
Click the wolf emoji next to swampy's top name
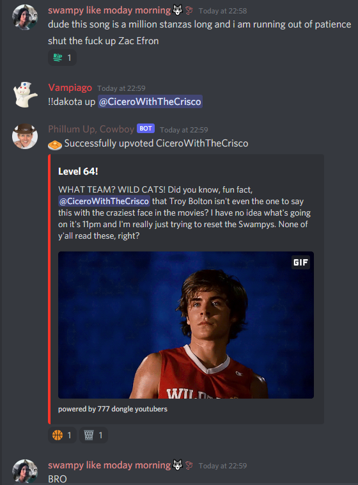(x=178, y=10)
